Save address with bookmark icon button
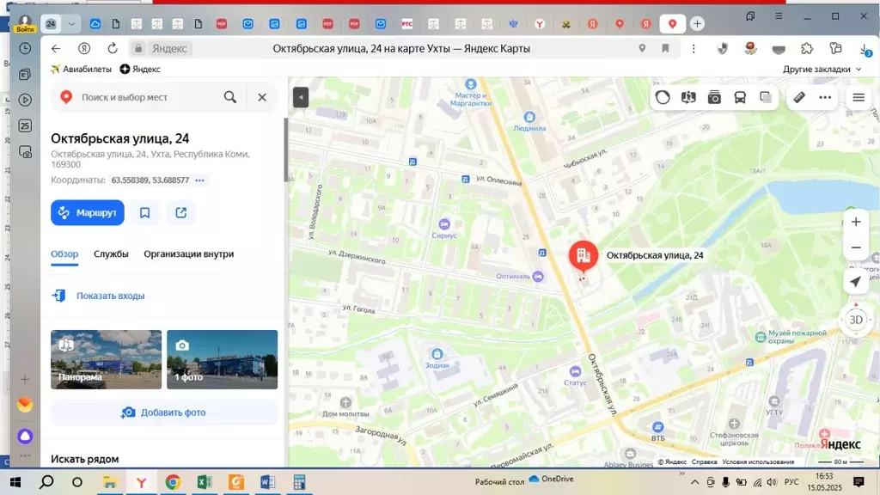The height and width of the screenshot is (495, 880). [x=144, y=213]
